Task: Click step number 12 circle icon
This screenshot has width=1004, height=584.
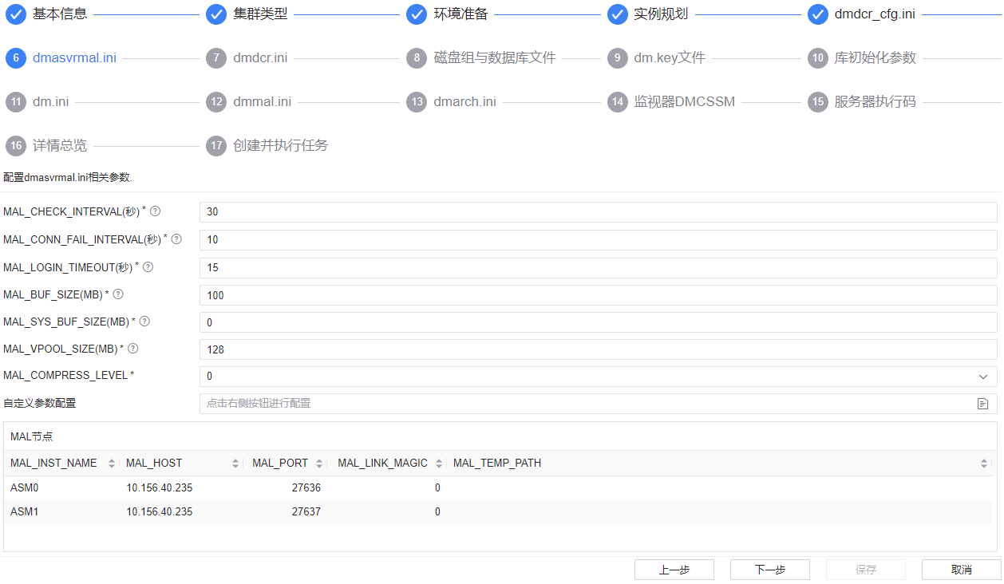Action: [x=216, y=102]
